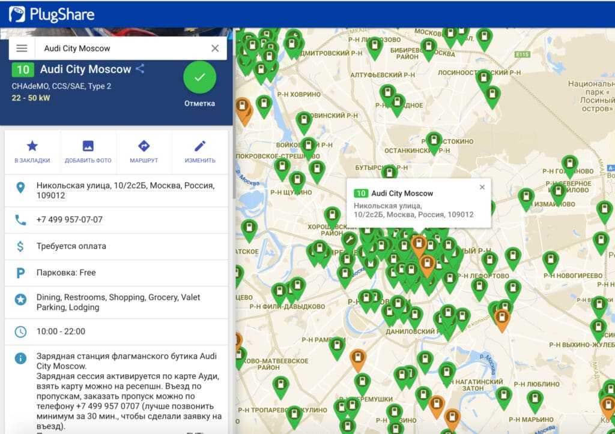Click the orange pin directly under the popup
Screen dimensions: 615x434
pyautogui.click(x=419, y=245)
